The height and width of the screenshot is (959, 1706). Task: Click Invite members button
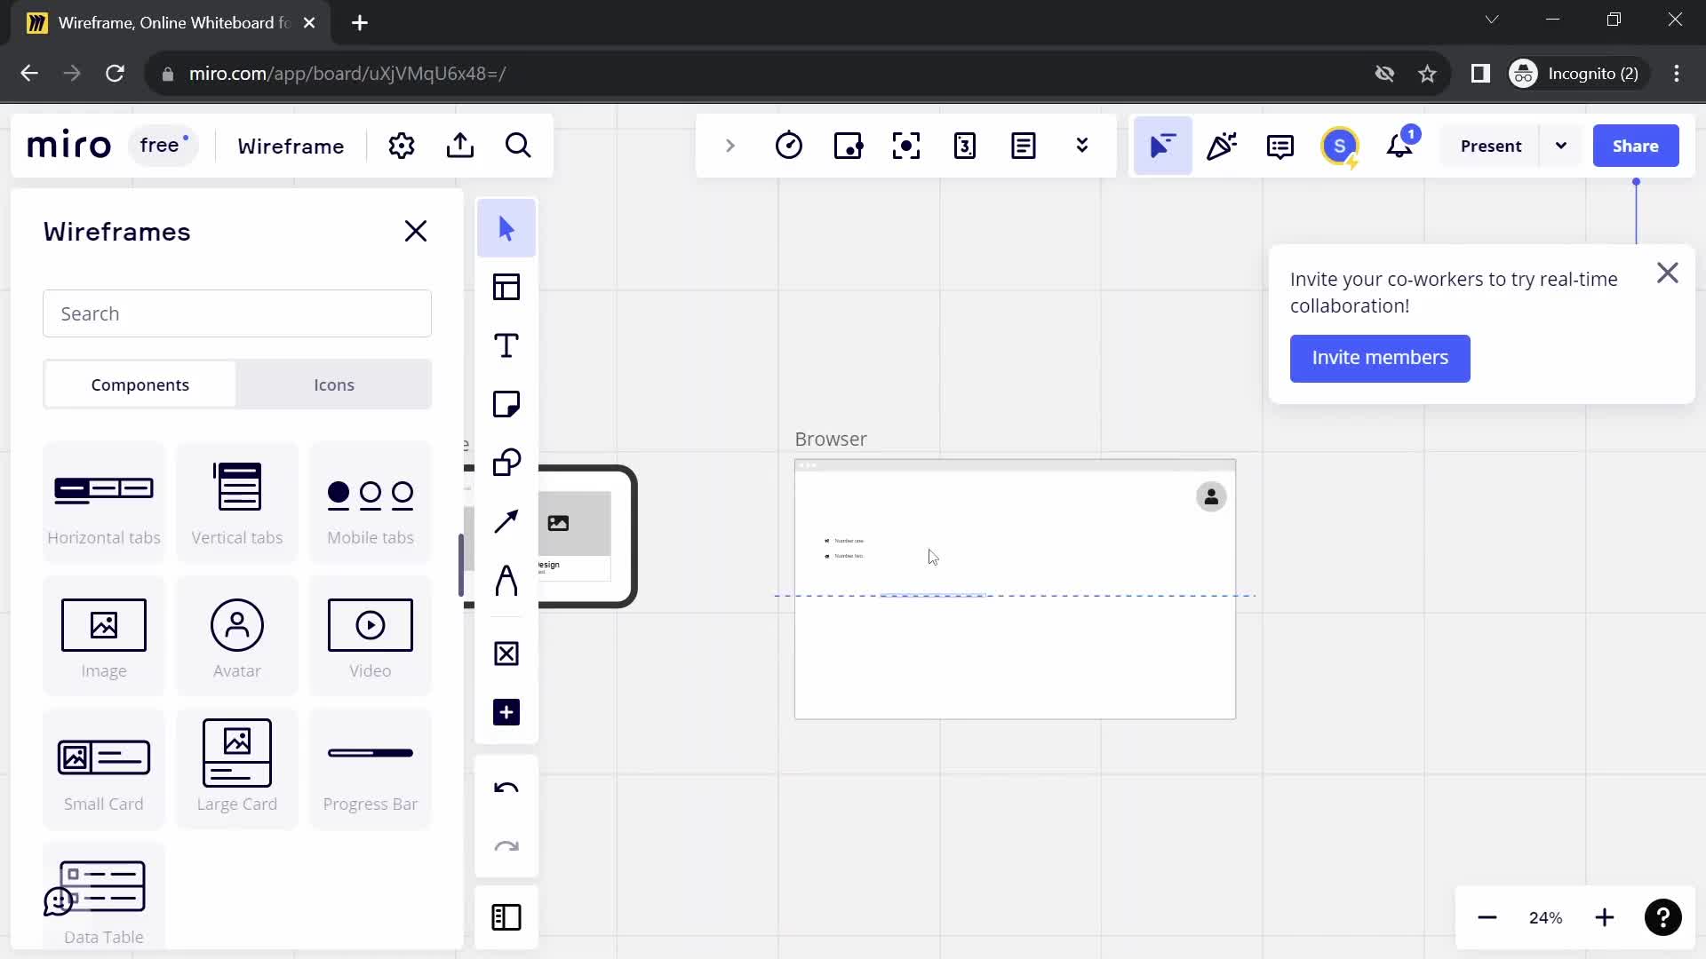pos(1380,357)
